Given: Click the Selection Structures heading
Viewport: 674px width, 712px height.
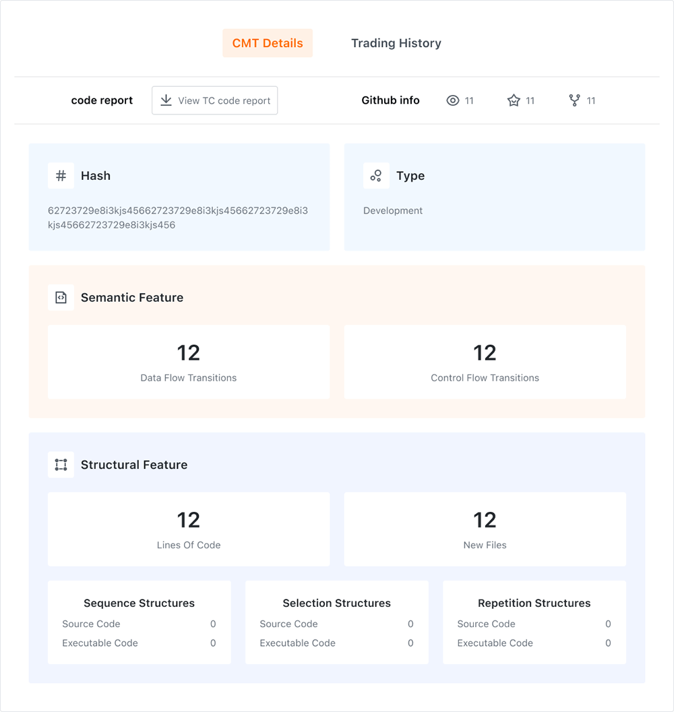Looking at the screenshot, I should click(x=337, y=603).
